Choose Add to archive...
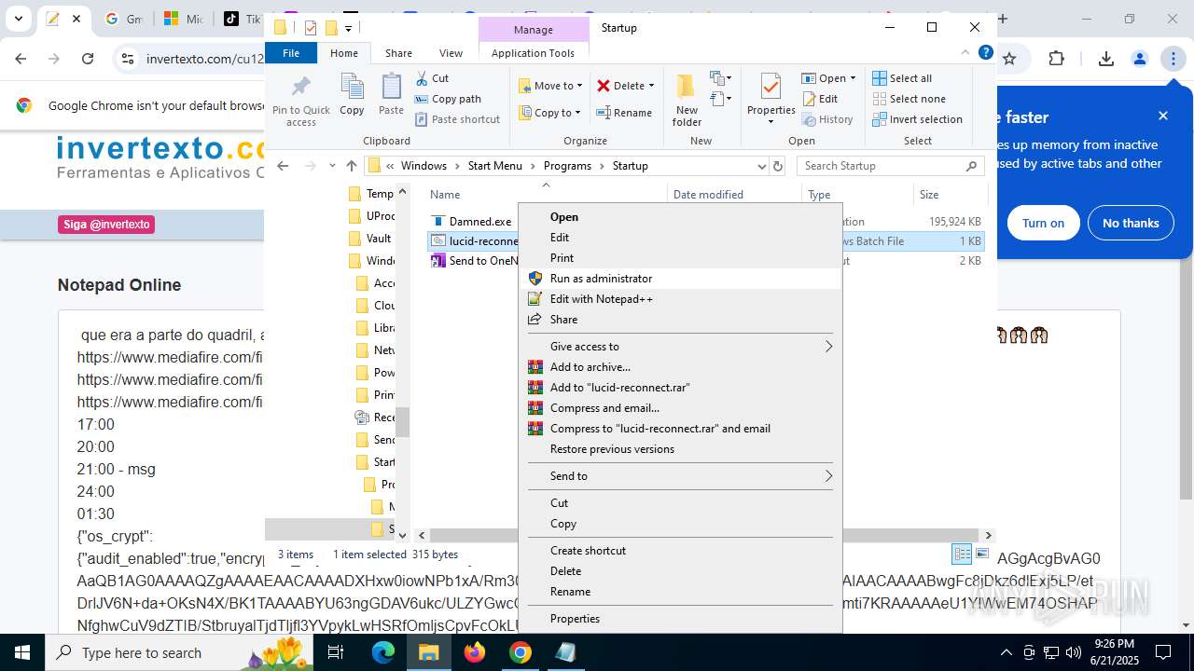Image resolution: width=1194 pixels, height=671 pixels. point(681,367)
